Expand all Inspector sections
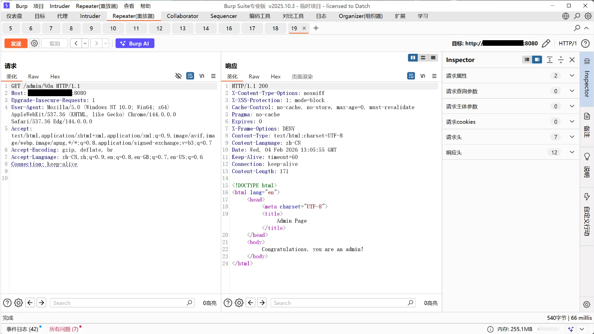594x334 pixels. tap(549, 60)
